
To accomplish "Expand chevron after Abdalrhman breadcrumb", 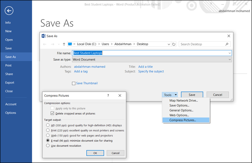I will 134,44.
